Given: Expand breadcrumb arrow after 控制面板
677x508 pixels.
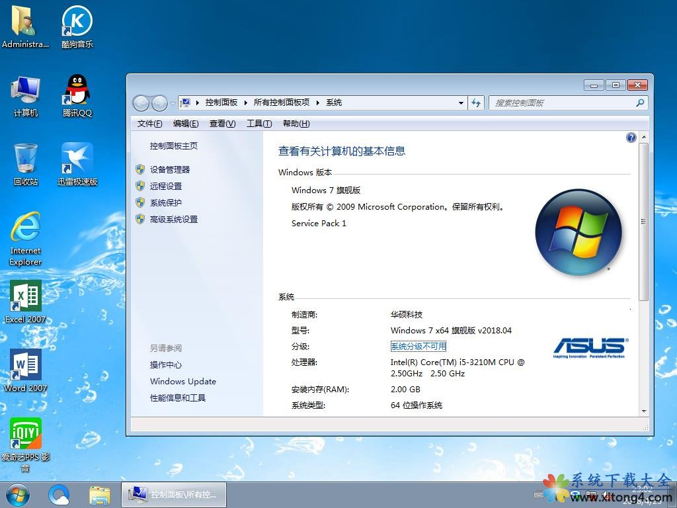Looking at the screenshot, I should (245, 103).
